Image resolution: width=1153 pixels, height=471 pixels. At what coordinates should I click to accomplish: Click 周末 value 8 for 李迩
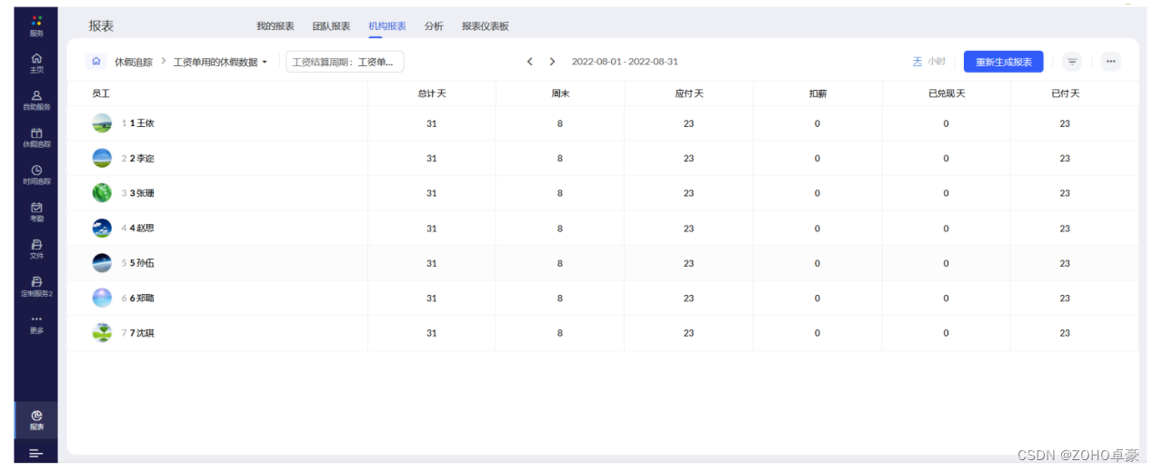(560, 158)
